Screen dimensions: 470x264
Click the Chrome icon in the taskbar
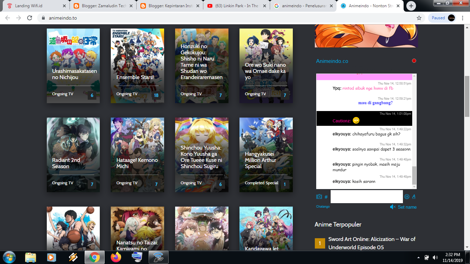point(95,257)
